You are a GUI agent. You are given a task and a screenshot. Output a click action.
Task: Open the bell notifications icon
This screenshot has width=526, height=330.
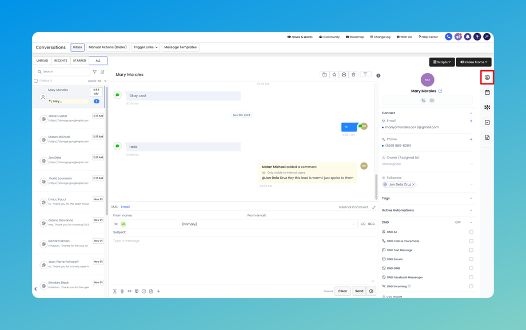coord(467,37)
